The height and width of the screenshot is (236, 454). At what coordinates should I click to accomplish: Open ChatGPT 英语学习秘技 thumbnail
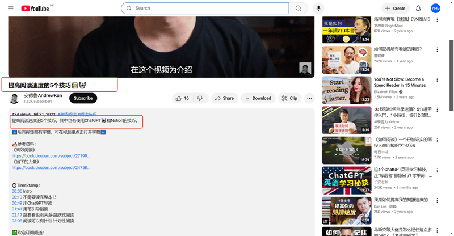click(x=347, y=180)
